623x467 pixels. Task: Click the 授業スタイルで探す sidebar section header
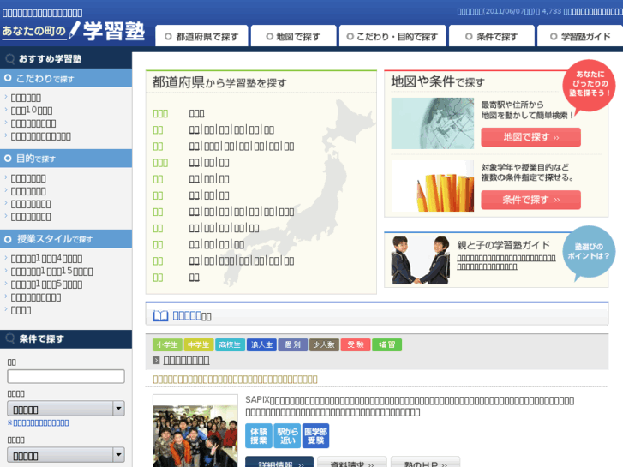click(66, 239)
